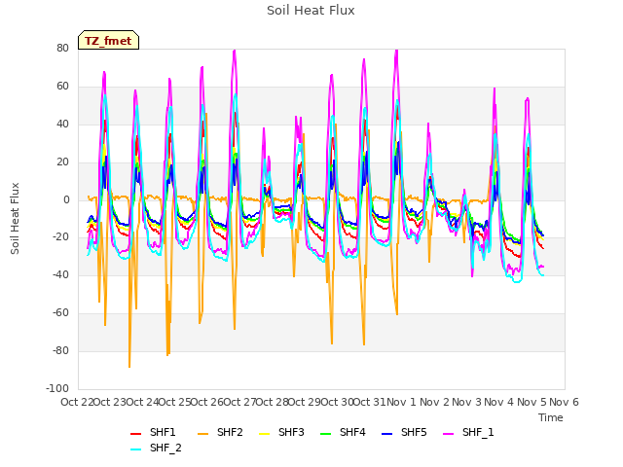Click the cyan SHF_2 legend swatch
Image resolution: width=623 pixels, height=467 pixels.
(136, 449)
